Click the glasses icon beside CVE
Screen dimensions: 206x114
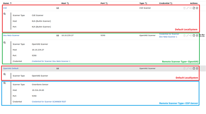[x=58, y=8]
